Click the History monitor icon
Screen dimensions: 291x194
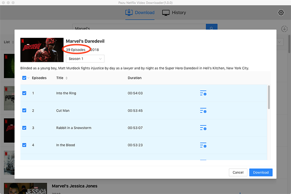point(166,12)
